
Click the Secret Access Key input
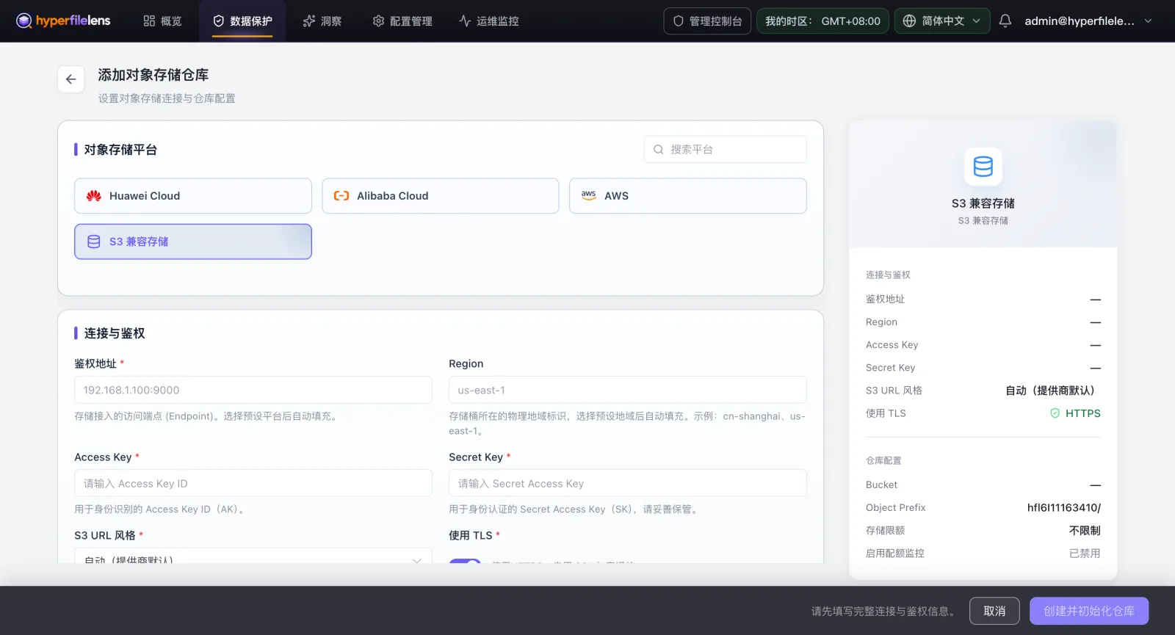628,483
